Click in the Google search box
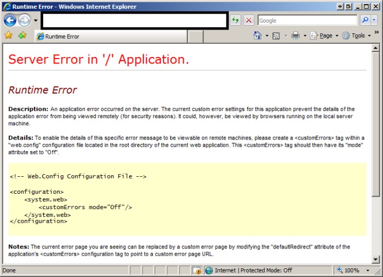This screenshot has width=383, height=277. pos(306,20)
